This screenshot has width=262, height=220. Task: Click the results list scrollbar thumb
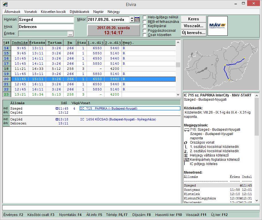pyautogui.click(x=178, y=65)
